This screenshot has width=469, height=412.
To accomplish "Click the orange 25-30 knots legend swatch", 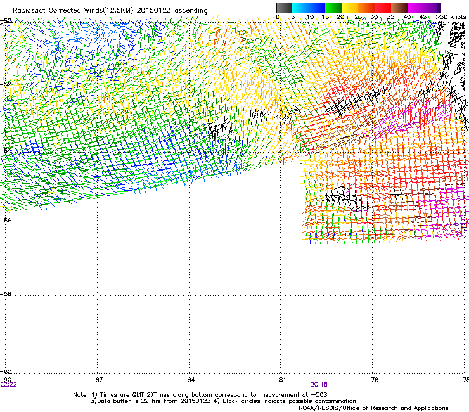I will (x=366, y=8).
